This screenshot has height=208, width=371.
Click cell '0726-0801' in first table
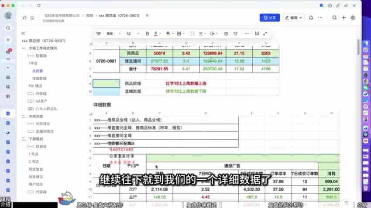tap(106, 61)
